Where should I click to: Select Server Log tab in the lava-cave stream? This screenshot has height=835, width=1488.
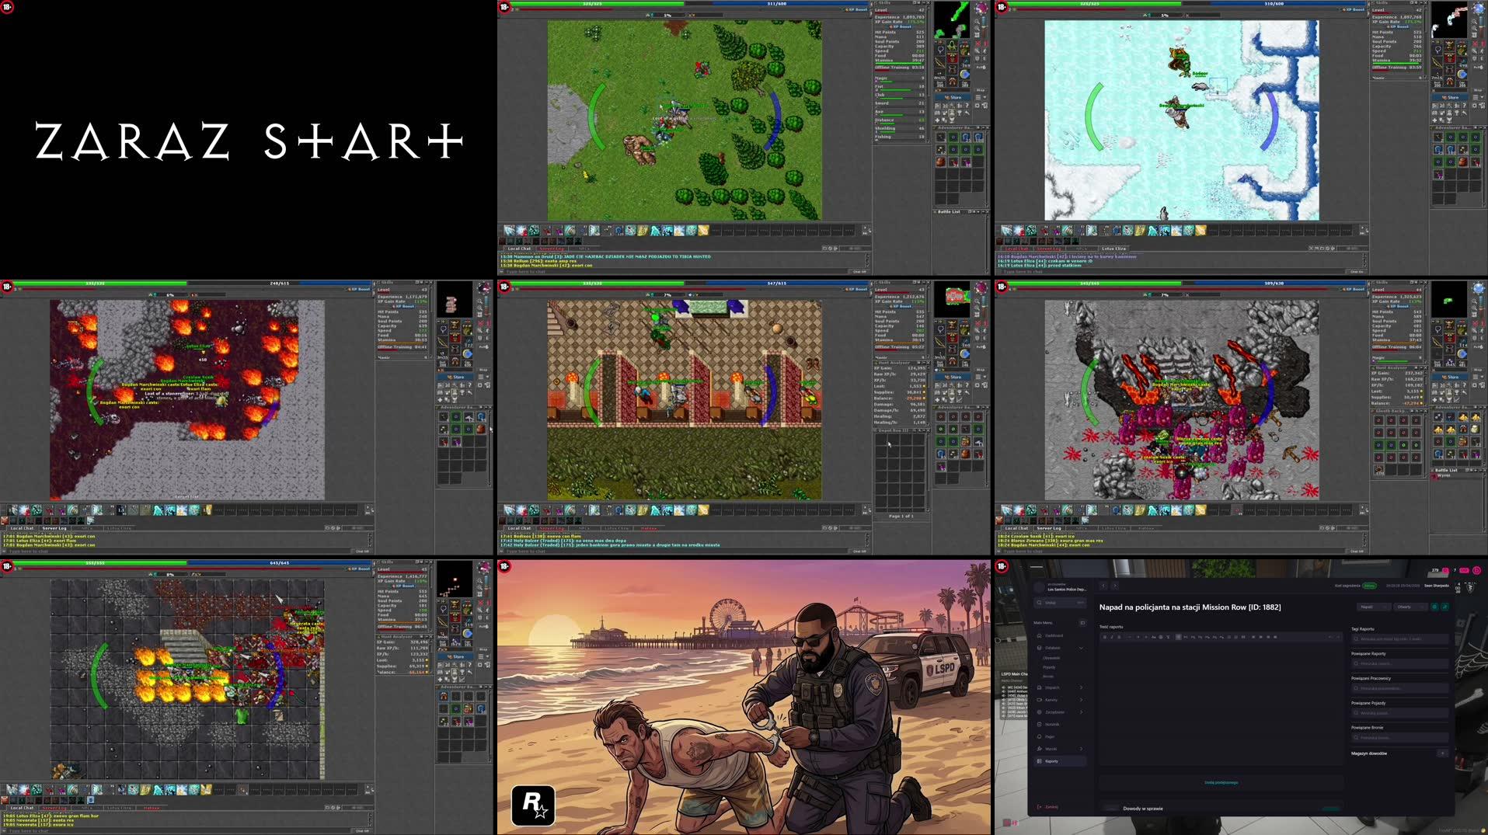pyautogui.click(x=54, y=528)
